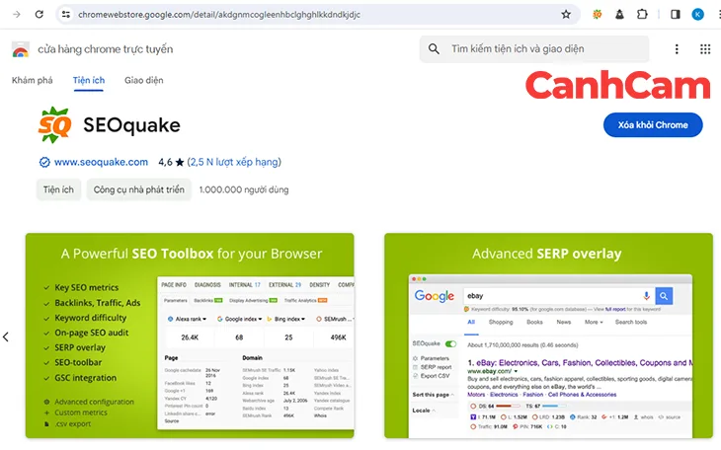Open the 2,5 N lượt xếp hạng ratings link
Screen dimensions: 721x450
pos(234,162)
